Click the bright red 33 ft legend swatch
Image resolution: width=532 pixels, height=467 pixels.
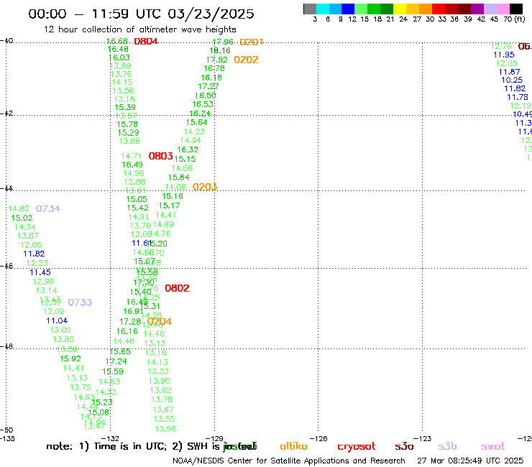439,9
